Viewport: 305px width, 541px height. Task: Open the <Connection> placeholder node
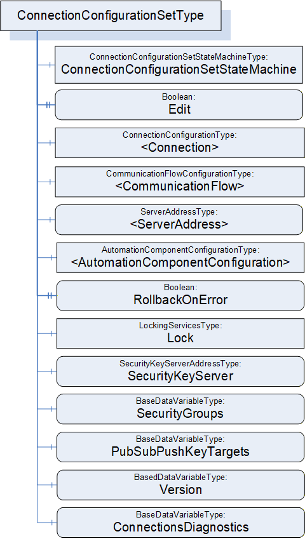tap(180, 143)
